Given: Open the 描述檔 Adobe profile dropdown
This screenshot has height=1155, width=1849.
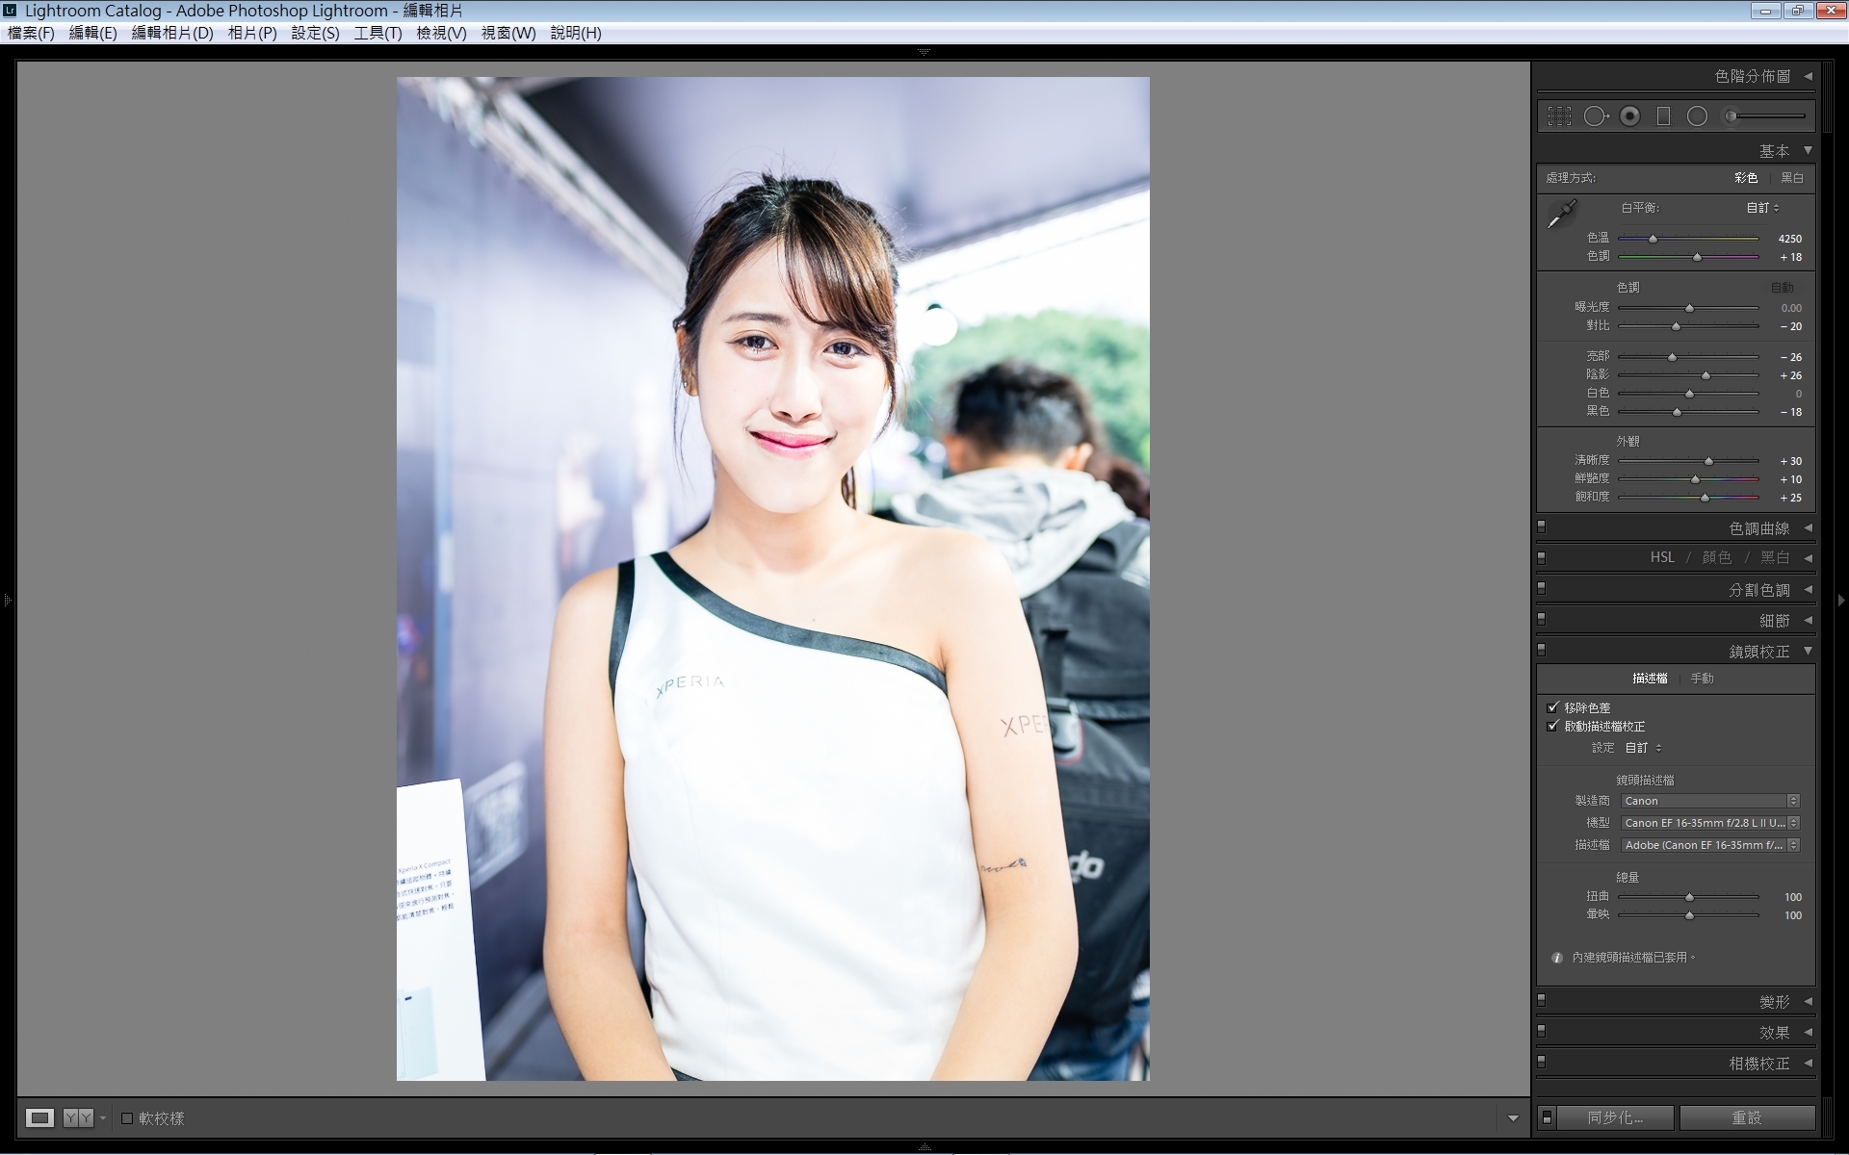Looking at the screenshot, I should [x=1710, y=845].
